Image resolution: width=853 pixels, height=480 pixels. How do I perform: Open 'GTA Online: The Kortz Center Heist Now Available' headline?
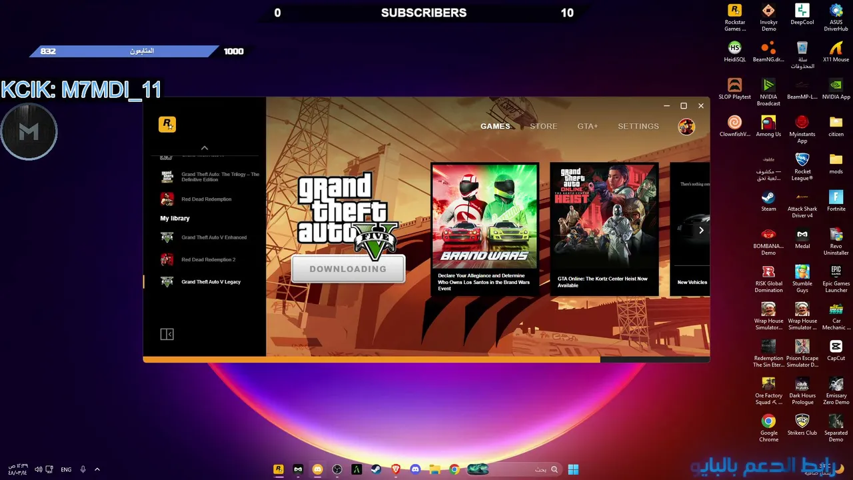(603, 282)
